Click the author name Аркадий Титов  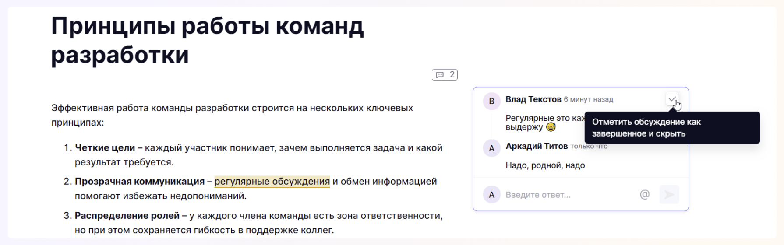tap(537, 146)
